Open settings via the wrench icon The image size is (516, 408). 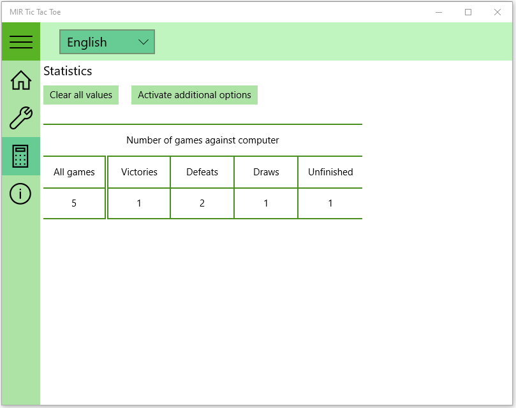coord(20,119)
